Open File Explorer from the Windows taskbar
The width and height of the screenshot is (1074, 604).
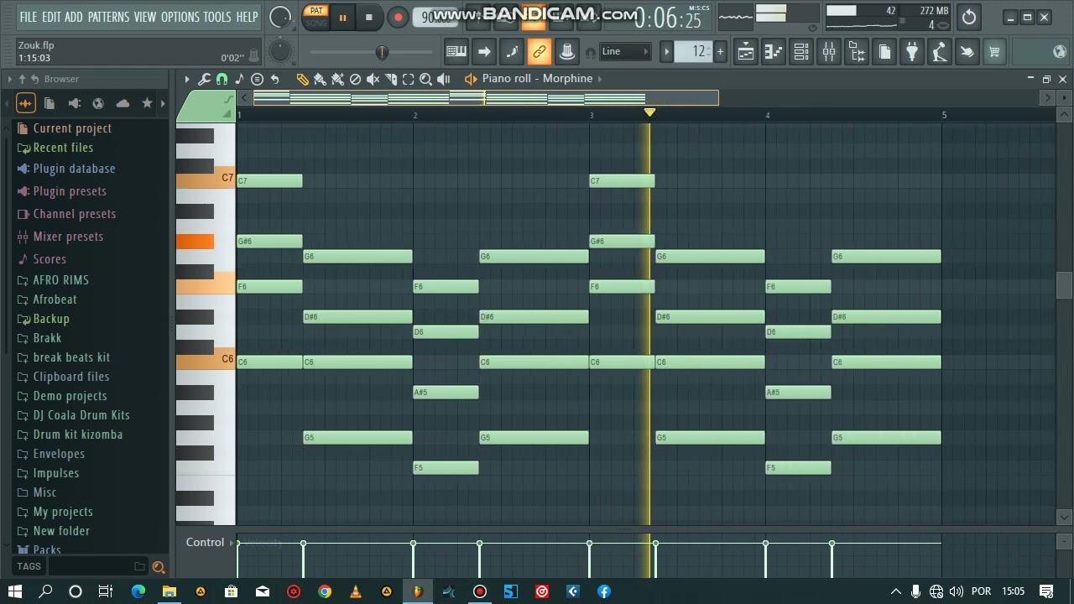[169, 591]
